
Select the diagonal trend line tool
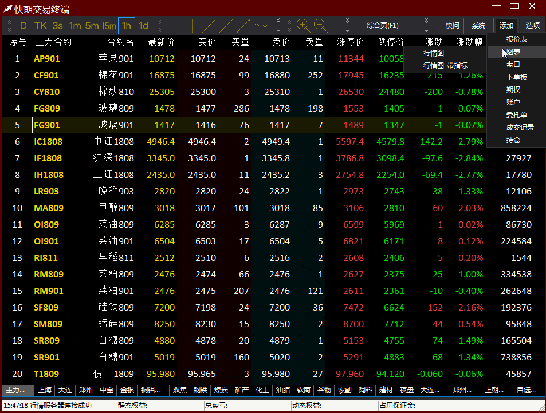(x=209, y=26)
